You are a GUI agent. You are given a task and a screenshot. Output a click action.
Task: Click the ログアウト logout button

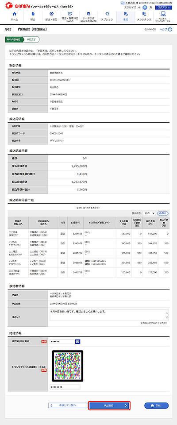coord(163,8)
